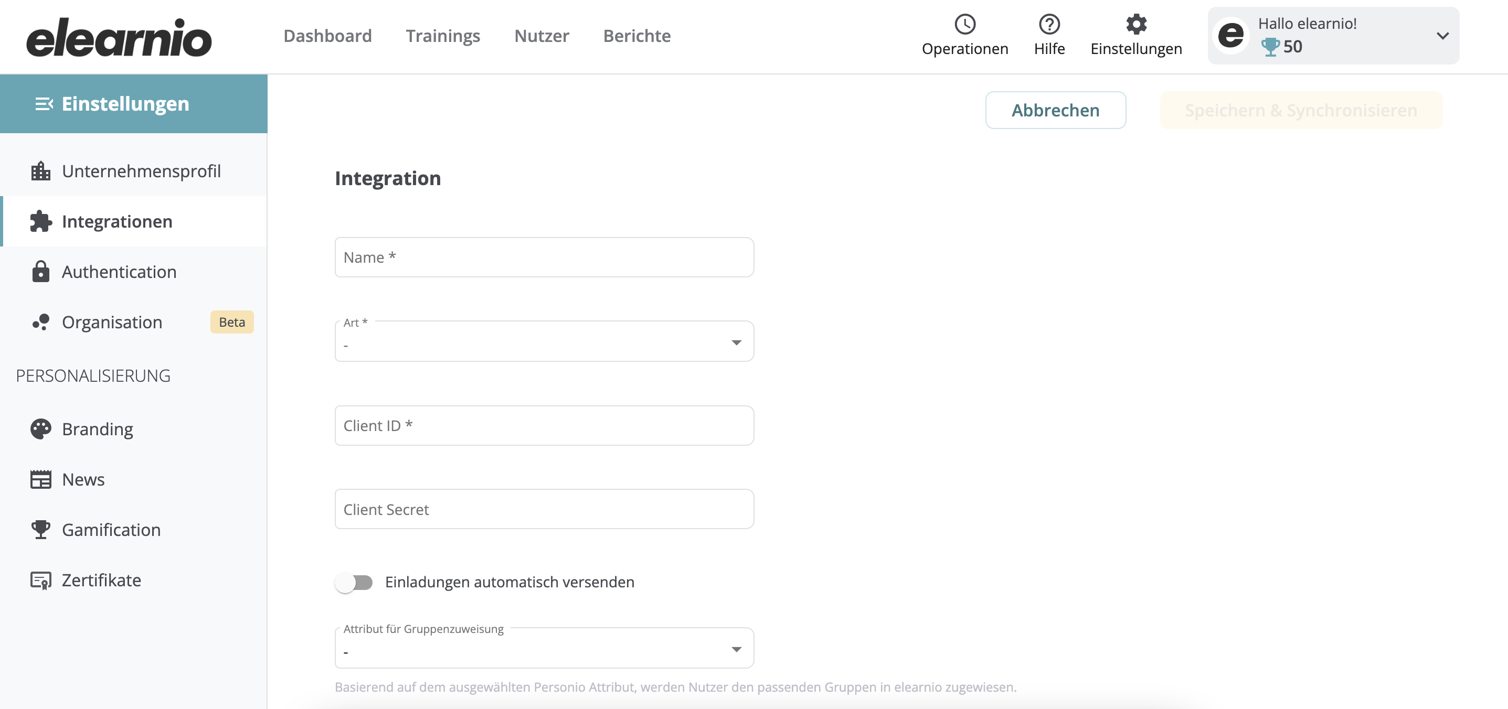Click the Integrationen puzzle icon
Screen dimensions: 1508x709
pyautogui.click(x=40, y=221)
